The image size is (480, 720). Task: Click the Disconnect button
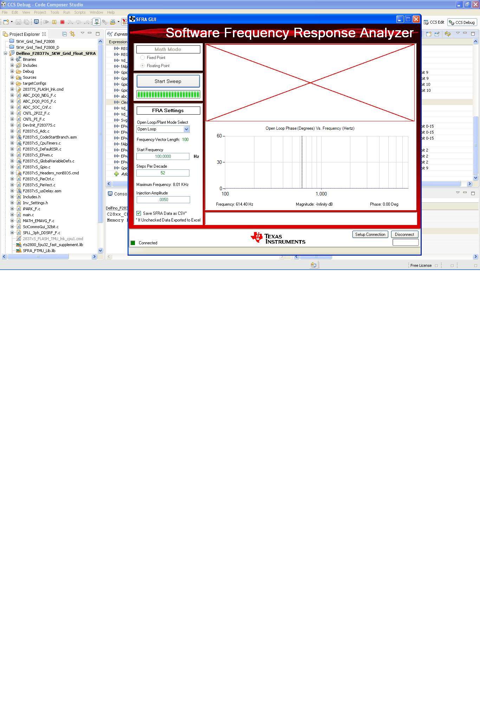(404, 234)
